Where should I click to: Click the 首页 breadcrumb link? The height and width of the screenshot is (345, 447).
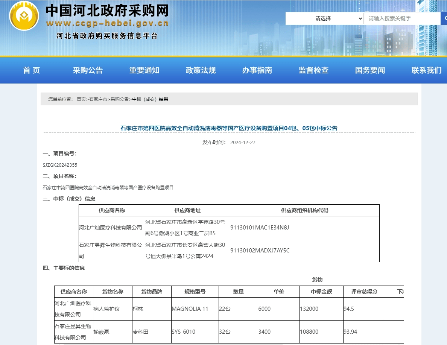pos(81,99)
